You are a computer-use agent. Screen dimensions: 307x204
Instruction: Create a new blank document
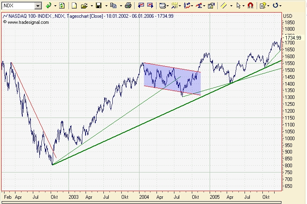click(74, 6)
